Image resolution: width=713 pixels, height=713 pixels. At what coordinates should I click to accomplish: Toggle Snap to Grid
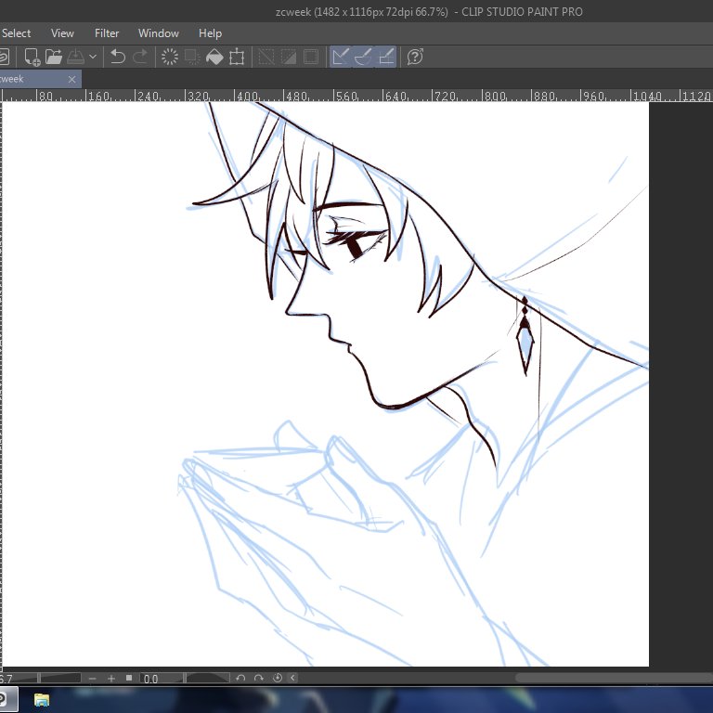coord(386,57)
